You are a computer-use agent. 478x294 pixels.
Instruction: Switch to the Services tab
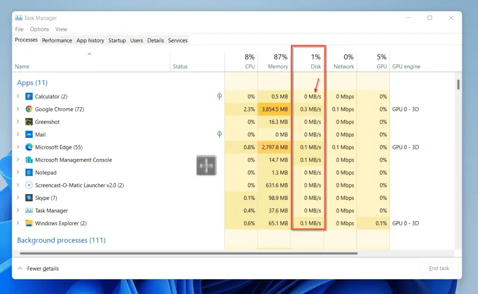click(178, 41)
